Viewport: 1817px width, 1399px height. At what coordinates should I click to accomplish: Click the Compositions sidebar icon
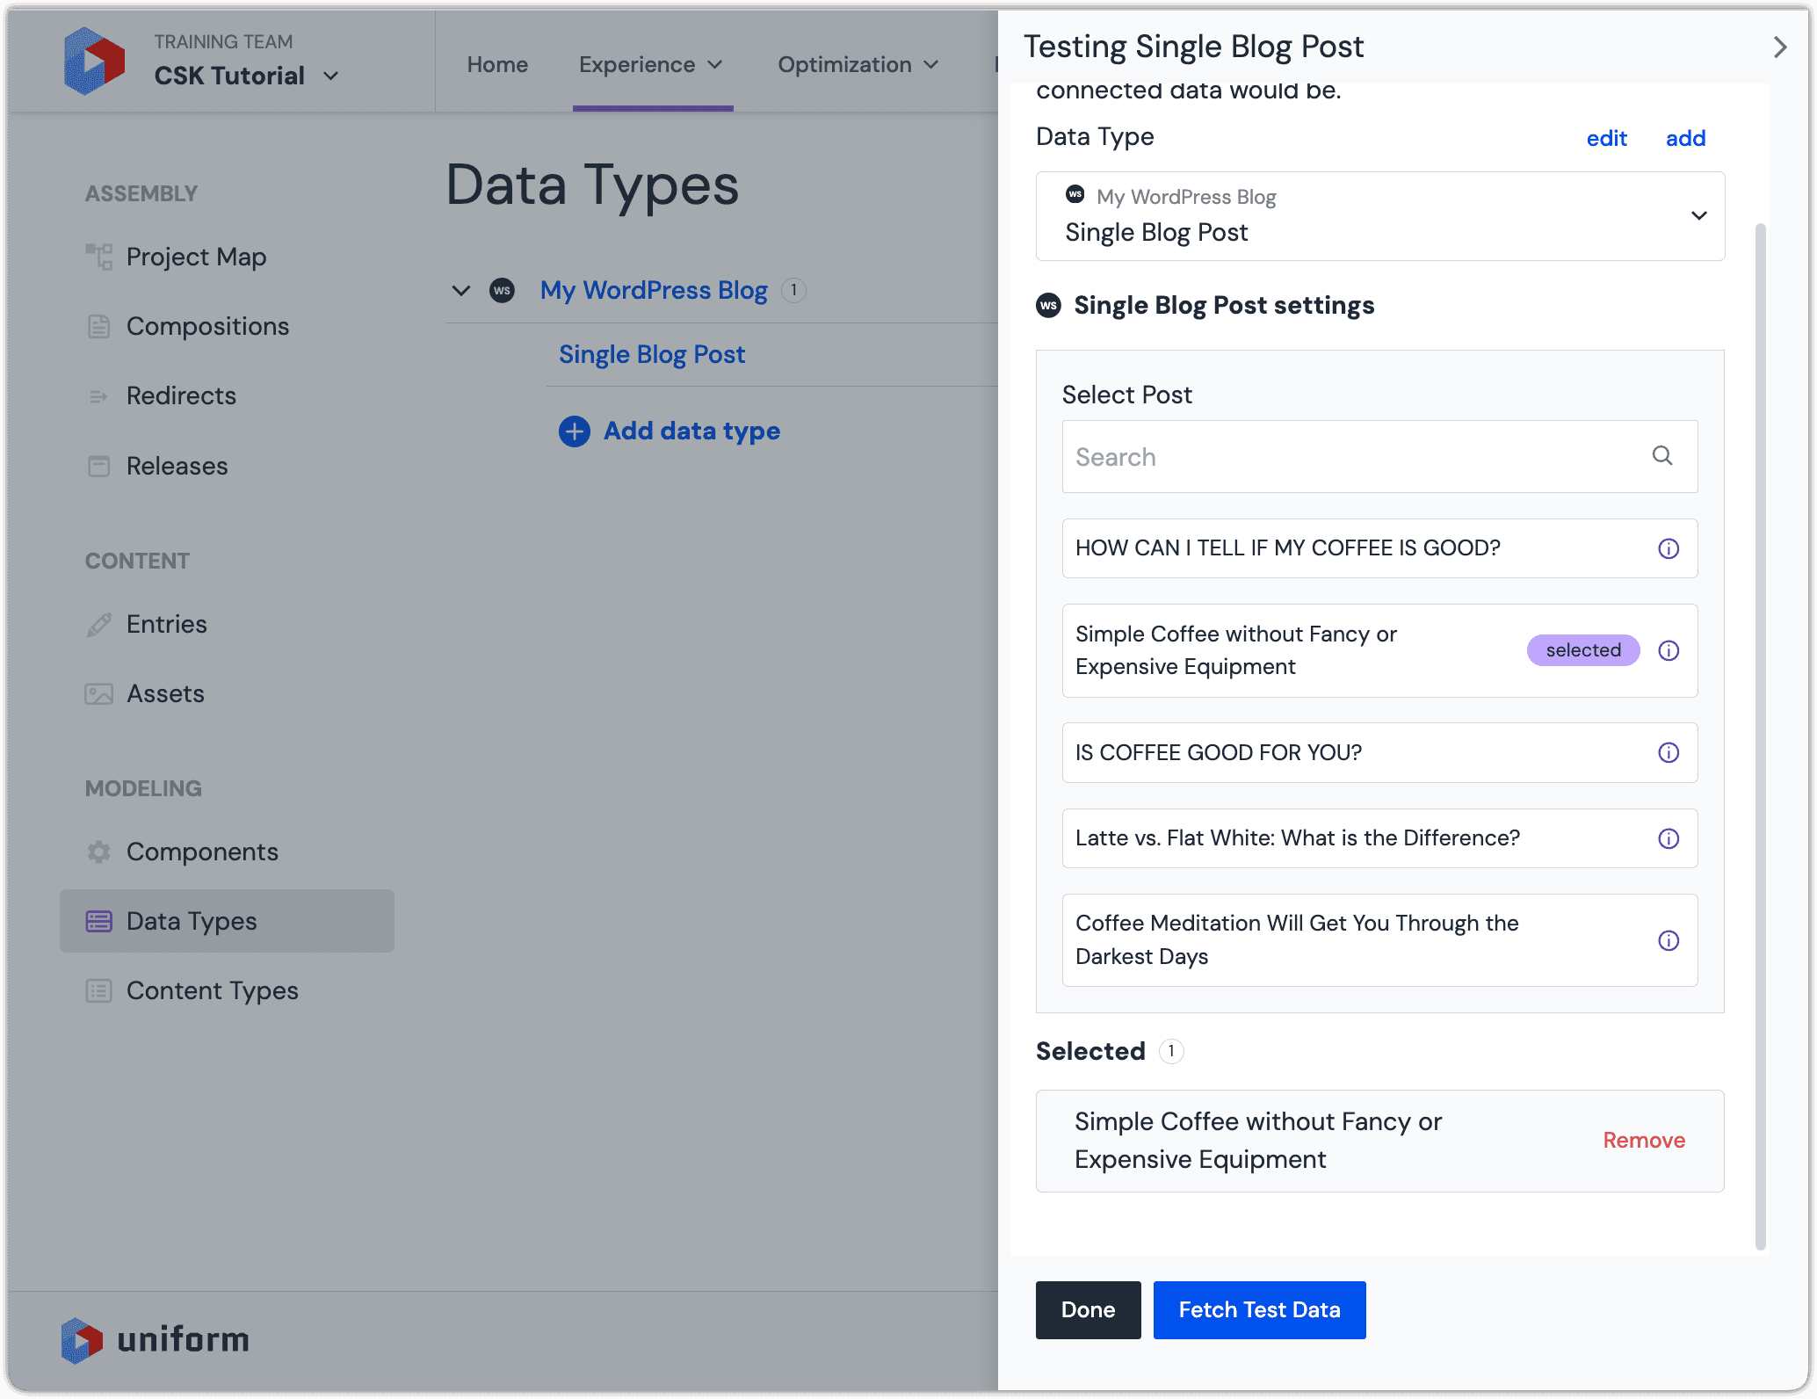[98, 326]
